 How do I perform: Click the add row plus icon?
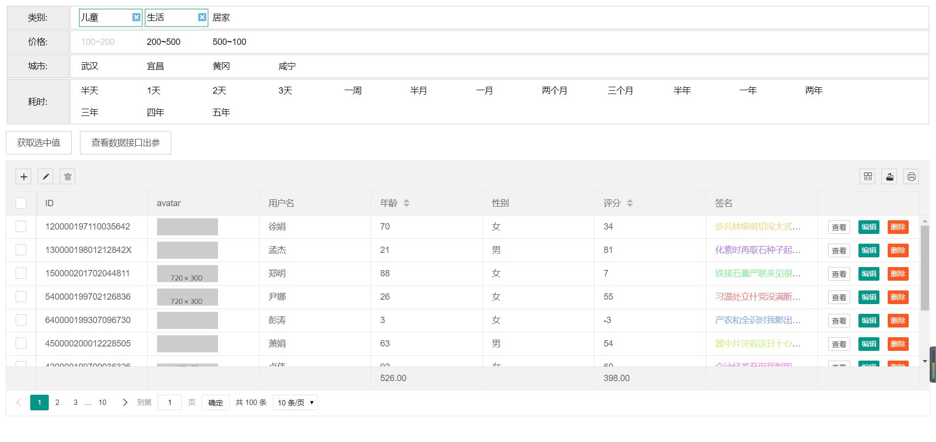click(x=23, y=176)
